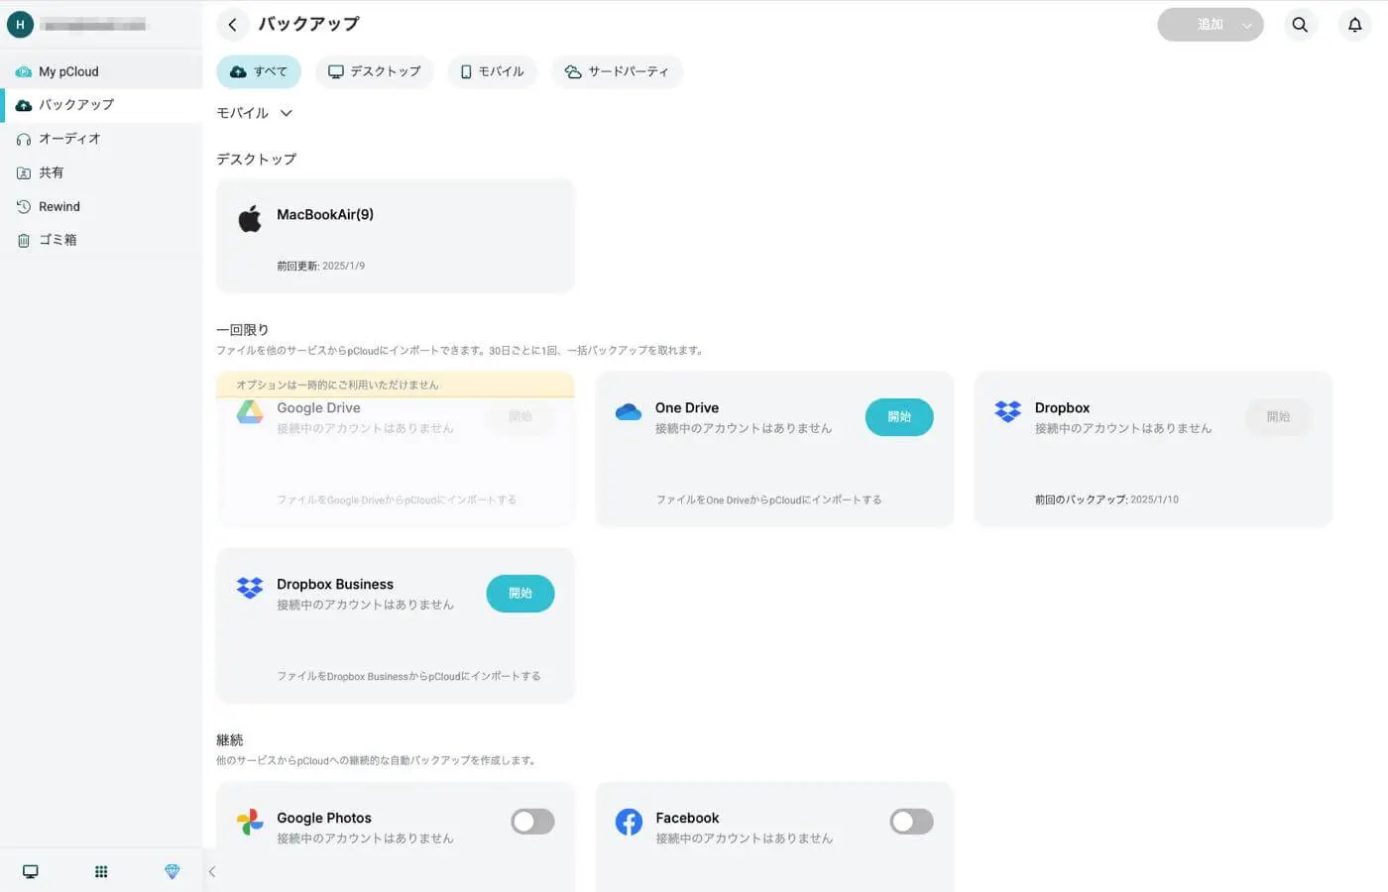Viewport: 1388px width, 892px height.
Task: Switch to the デスクトップ filter tab
Action: click(374, 70)
